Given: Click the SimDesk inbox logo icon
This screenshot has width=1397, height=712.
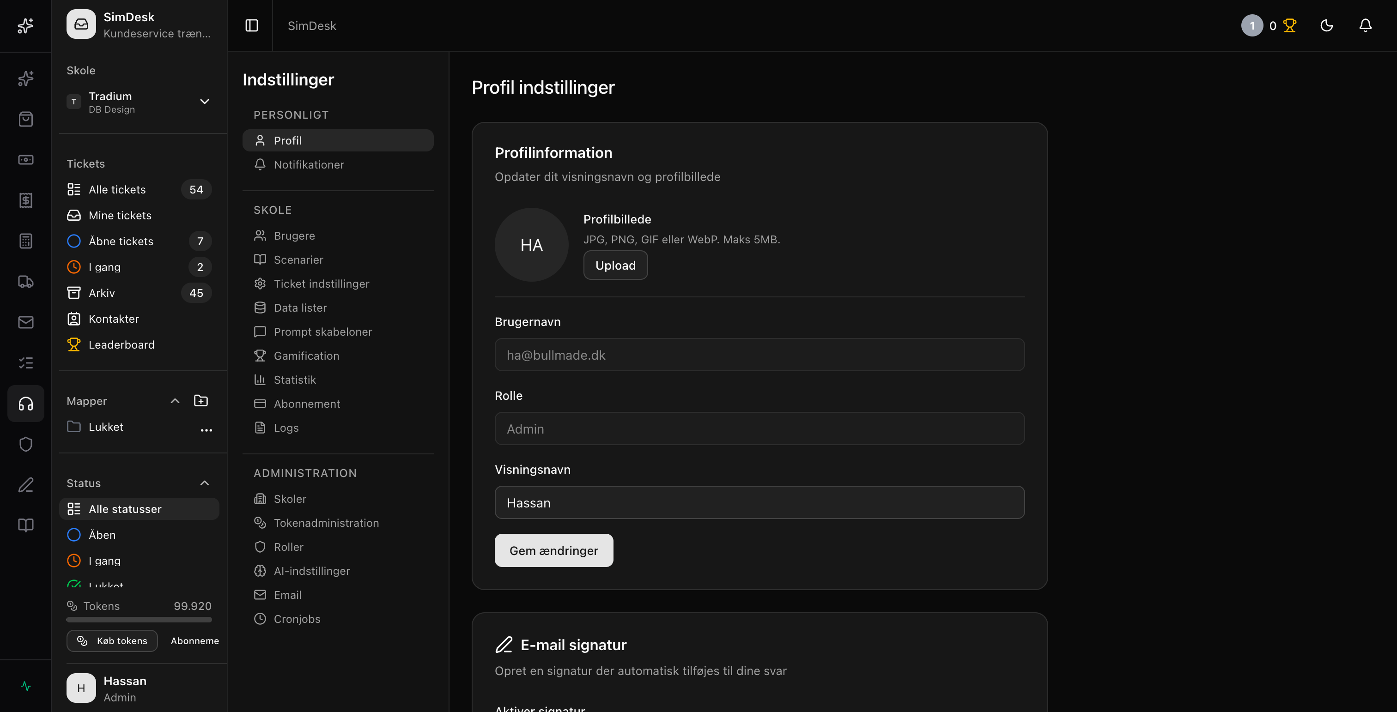Looking at the screenshot, I should [81, 24].
